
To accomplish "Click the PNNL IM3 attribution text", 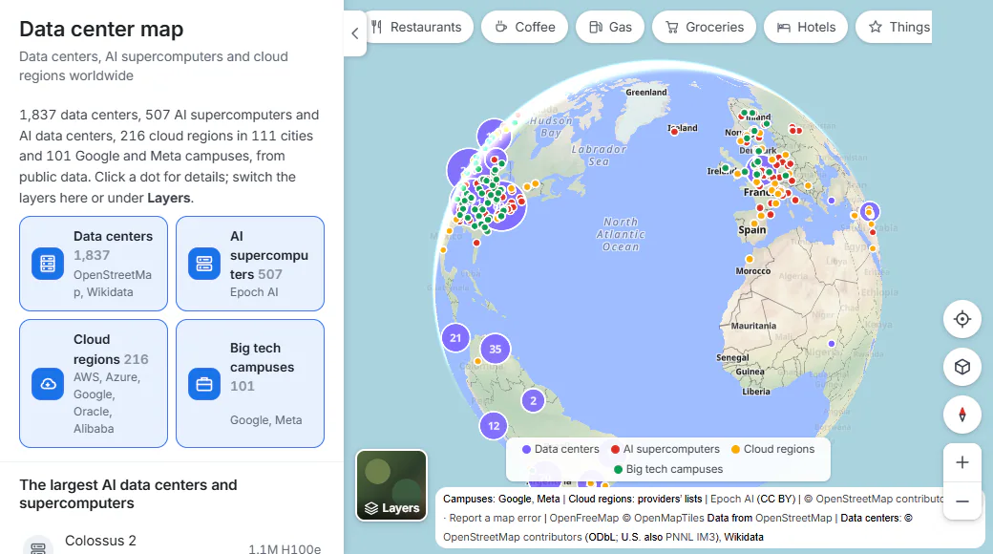I will (690, 537).
